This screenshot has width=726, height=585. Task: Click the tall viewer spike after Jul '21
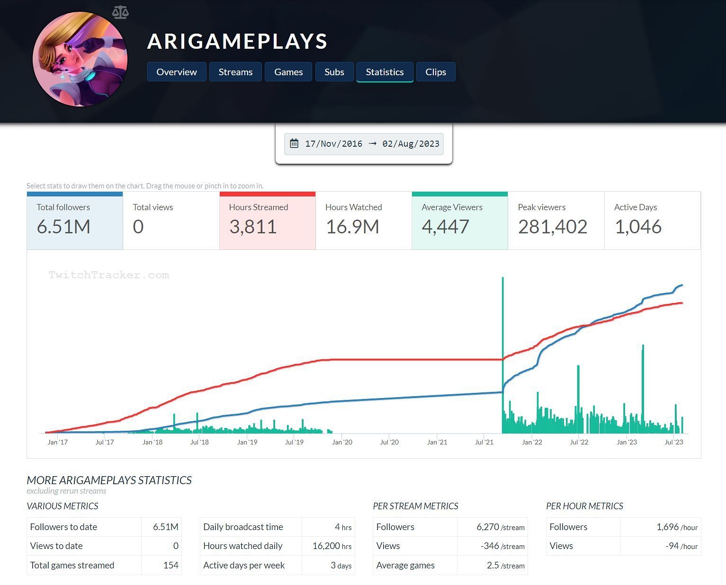point(502,355)
